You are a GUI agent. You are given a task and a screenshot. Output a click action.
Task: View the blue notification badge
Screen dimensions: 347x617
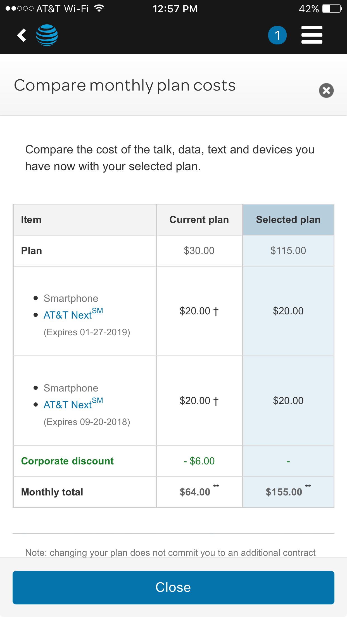pos(277,35)
